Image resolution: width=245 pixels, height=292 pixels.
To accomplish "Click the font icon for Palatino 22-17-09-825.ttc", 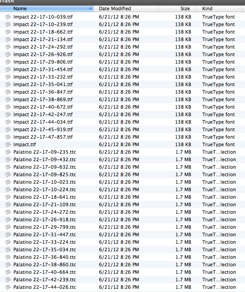I will tap(8, 175).
